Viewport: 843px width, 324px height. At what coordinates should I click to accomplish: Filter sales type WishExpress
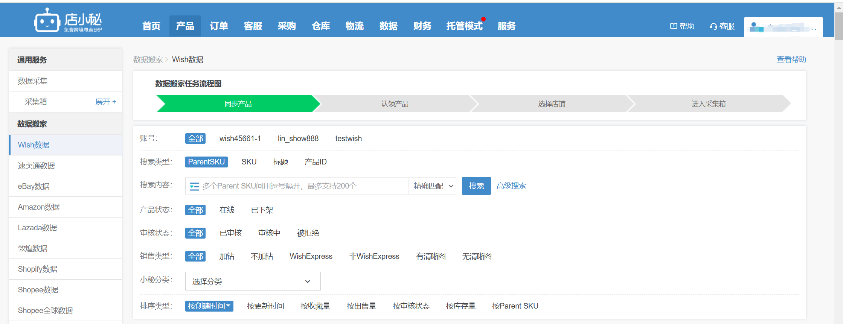(x=311, y=256)
